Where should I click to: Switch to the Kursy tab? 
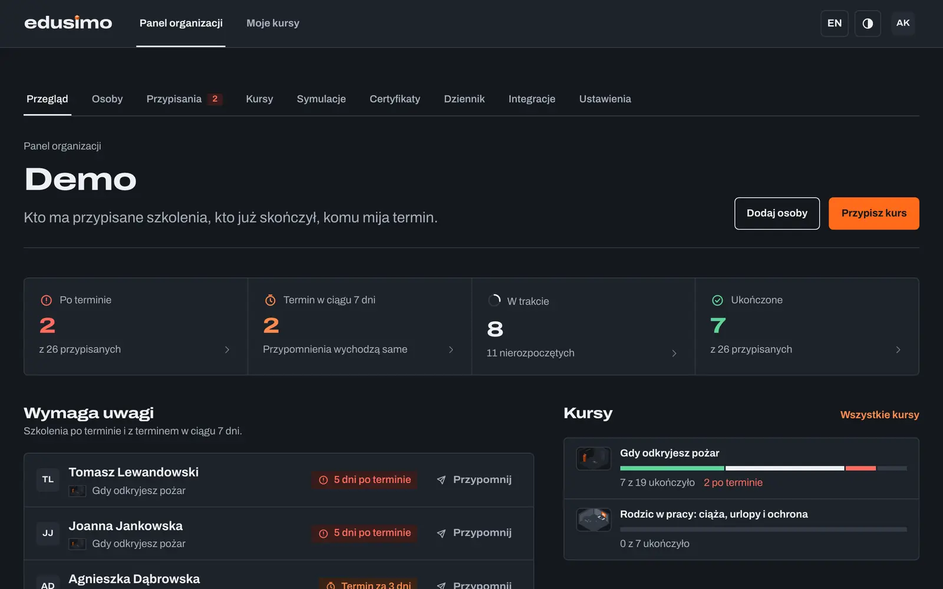point(259,99)
